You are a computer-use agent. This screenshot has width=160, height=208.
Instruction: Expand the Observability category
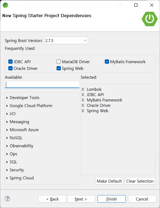(x=7, y=146)
